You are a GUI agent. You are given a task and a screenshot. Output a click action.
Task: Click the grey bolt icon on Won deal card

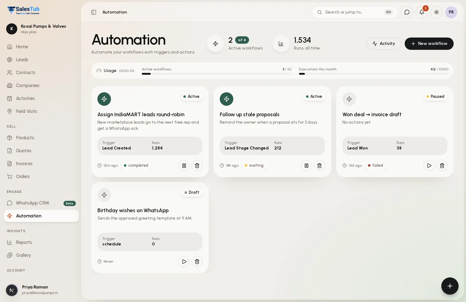click(349, 99)
